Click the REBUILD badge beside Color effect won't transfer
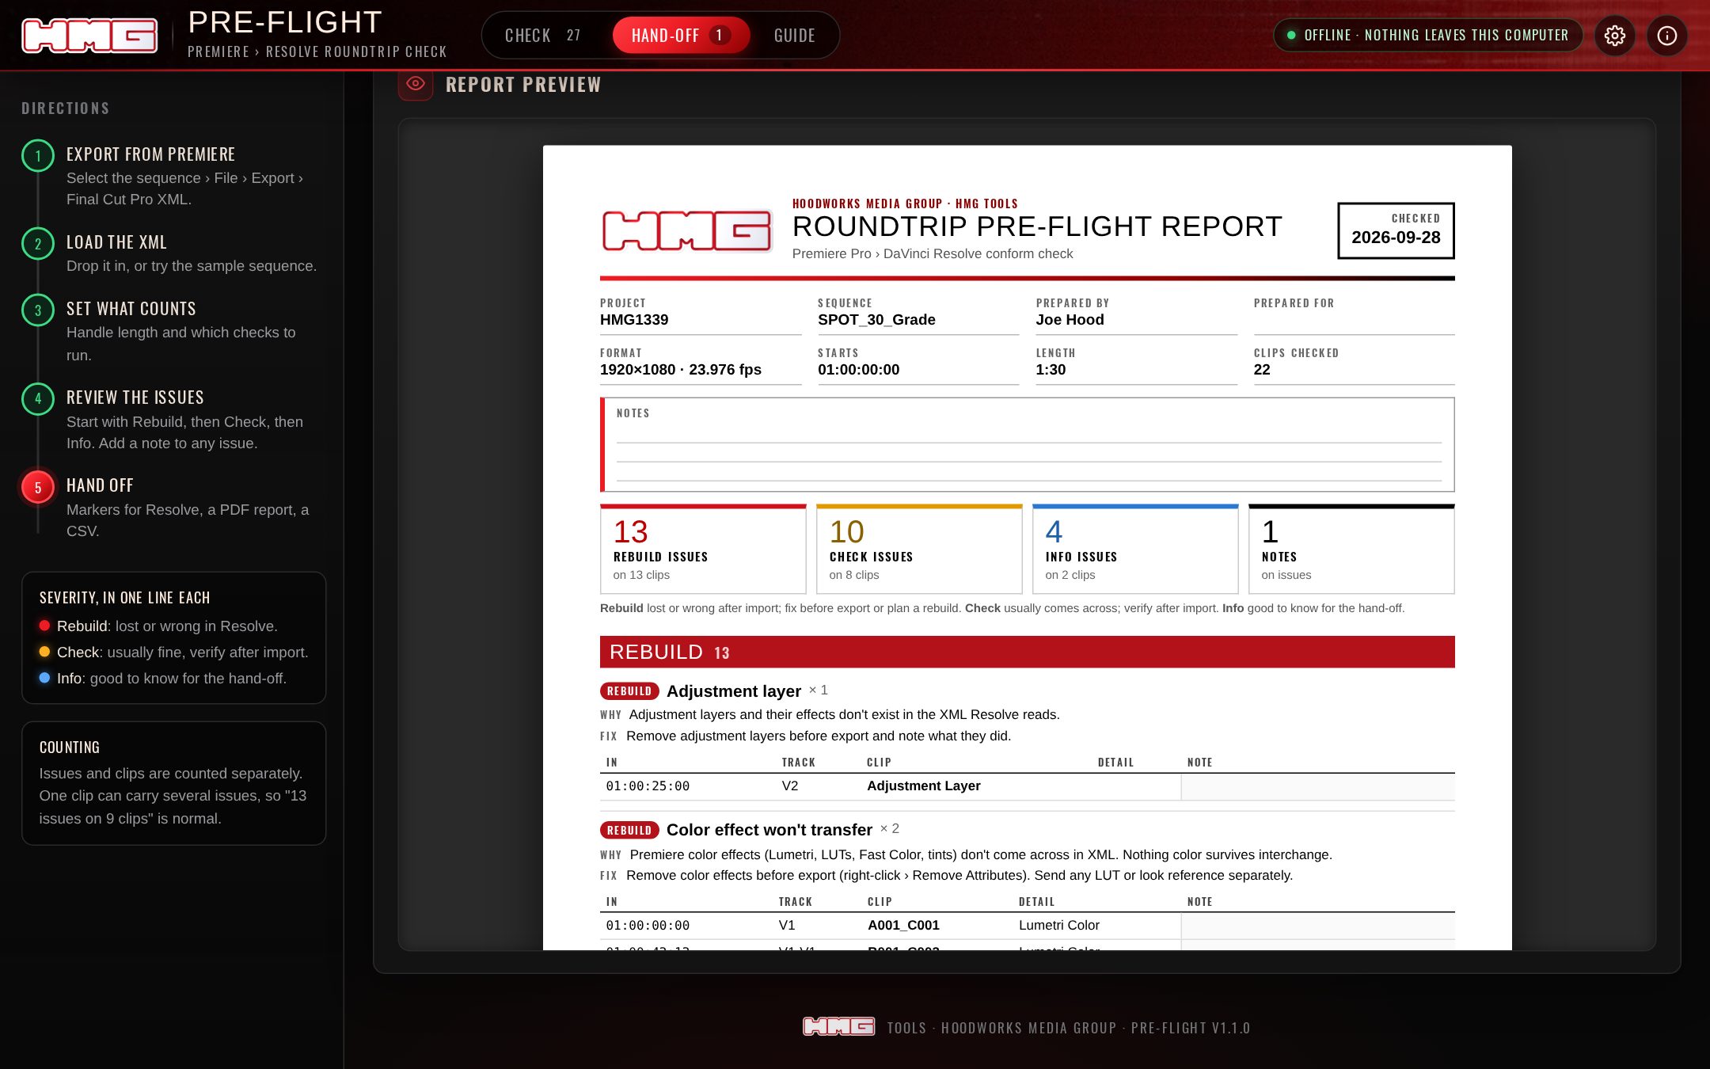Screen dimensions: 1710x1069 pyautogui.click(x=629, y=831)
